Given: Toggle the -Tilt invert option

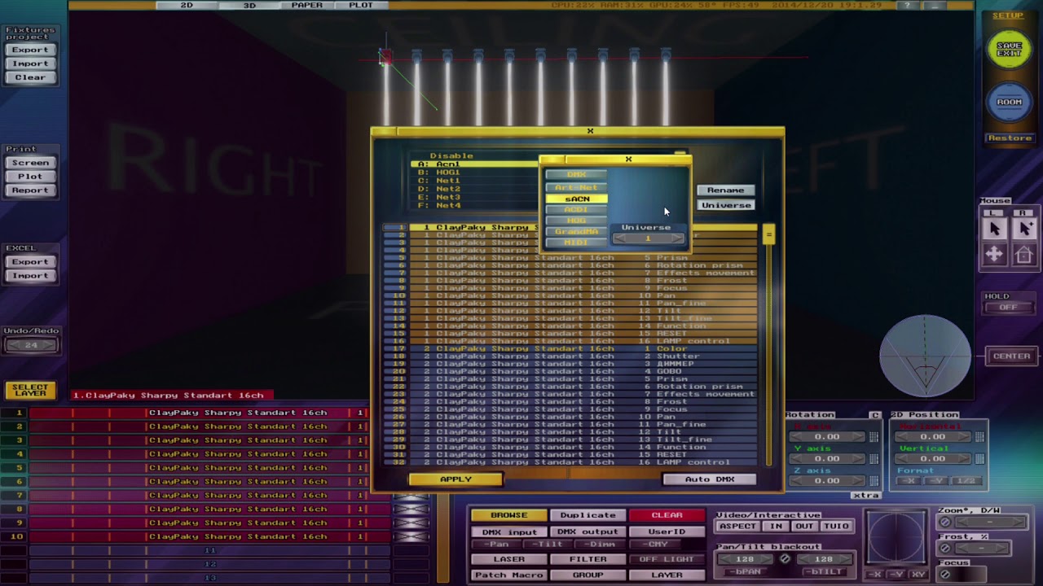Looking at the screenshot, I should [547, 544].
